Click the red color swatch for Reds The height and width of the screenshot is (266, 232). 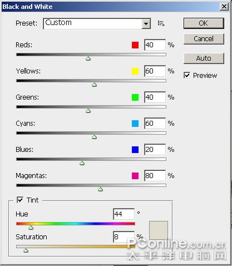click(135, 45)
